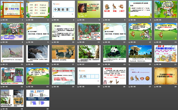Click the transition star icon under slide 2
Image resolution: width=178 pixels, height=110 pixels.
coord(27,20)
